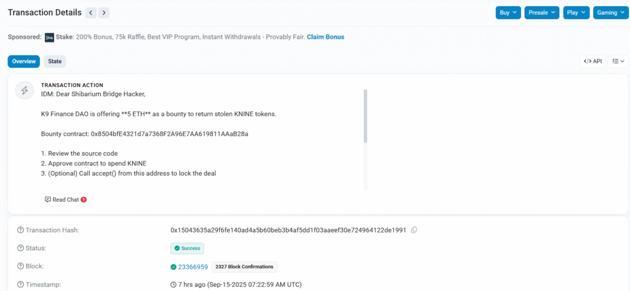Image resolution: width=630 pixels, height=291 pixels.
Task: Click help icon beside Block
Action: tap(20, 266)
